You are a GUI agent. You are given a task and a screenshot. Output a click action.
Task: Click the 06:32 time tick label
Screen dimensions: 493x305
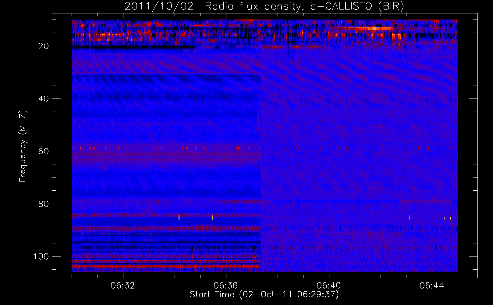point(123,286)
